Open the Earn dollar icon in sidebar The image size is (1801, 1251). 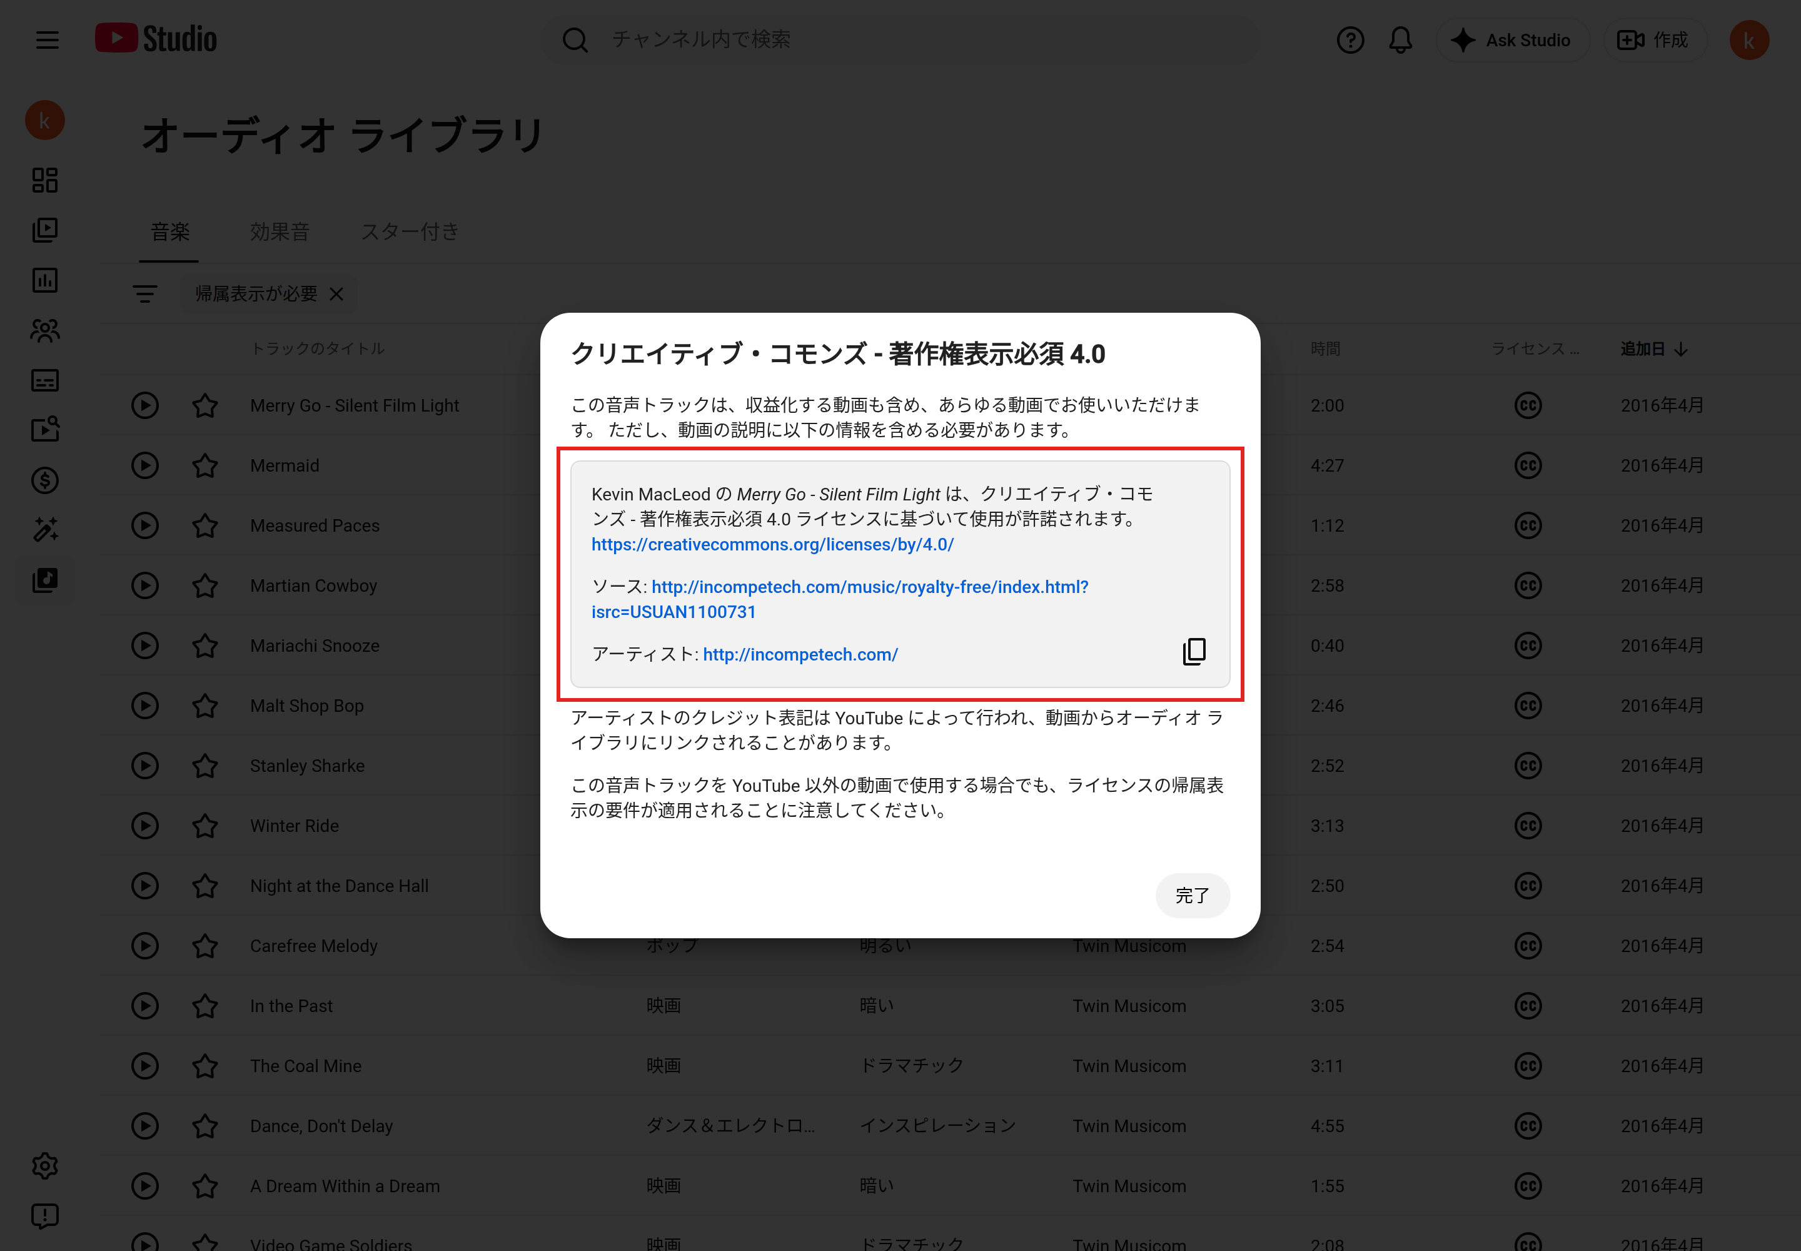pos(44,480)
